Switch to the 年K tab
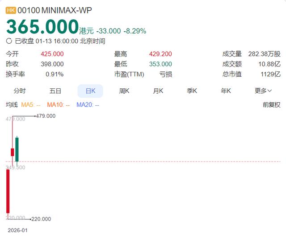This screenshot has width=286, height=237. click(x=226, y=91)
